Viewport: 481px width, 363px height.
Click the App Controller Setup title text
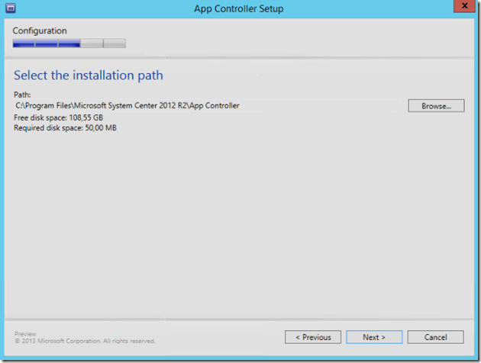(239, 9)
